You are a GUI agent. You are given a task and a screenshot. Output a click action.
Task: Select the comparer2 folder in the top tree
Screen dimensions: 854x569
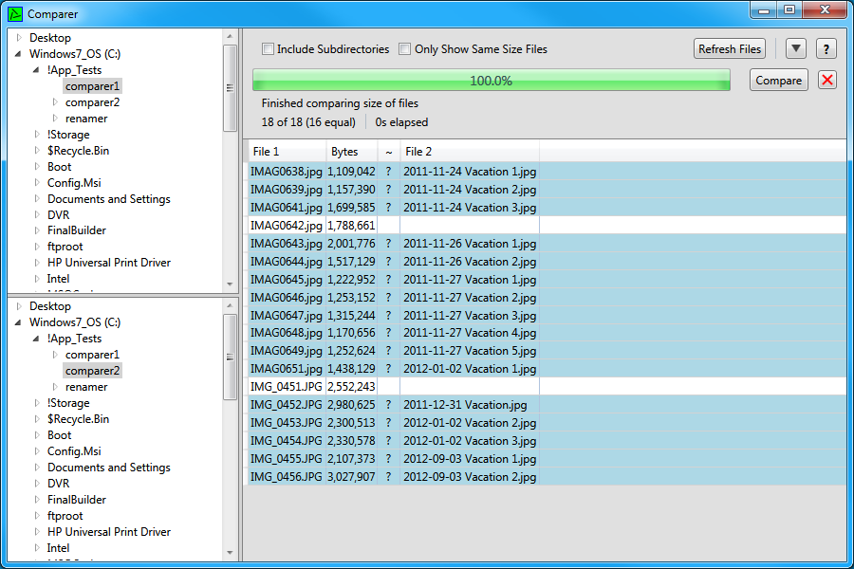point(93,101)
